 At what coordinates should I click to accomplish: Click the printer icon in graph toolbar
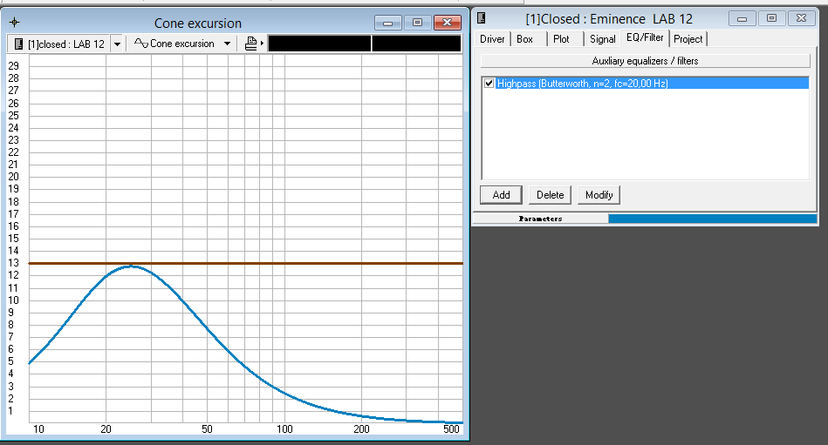coord(251,44)
